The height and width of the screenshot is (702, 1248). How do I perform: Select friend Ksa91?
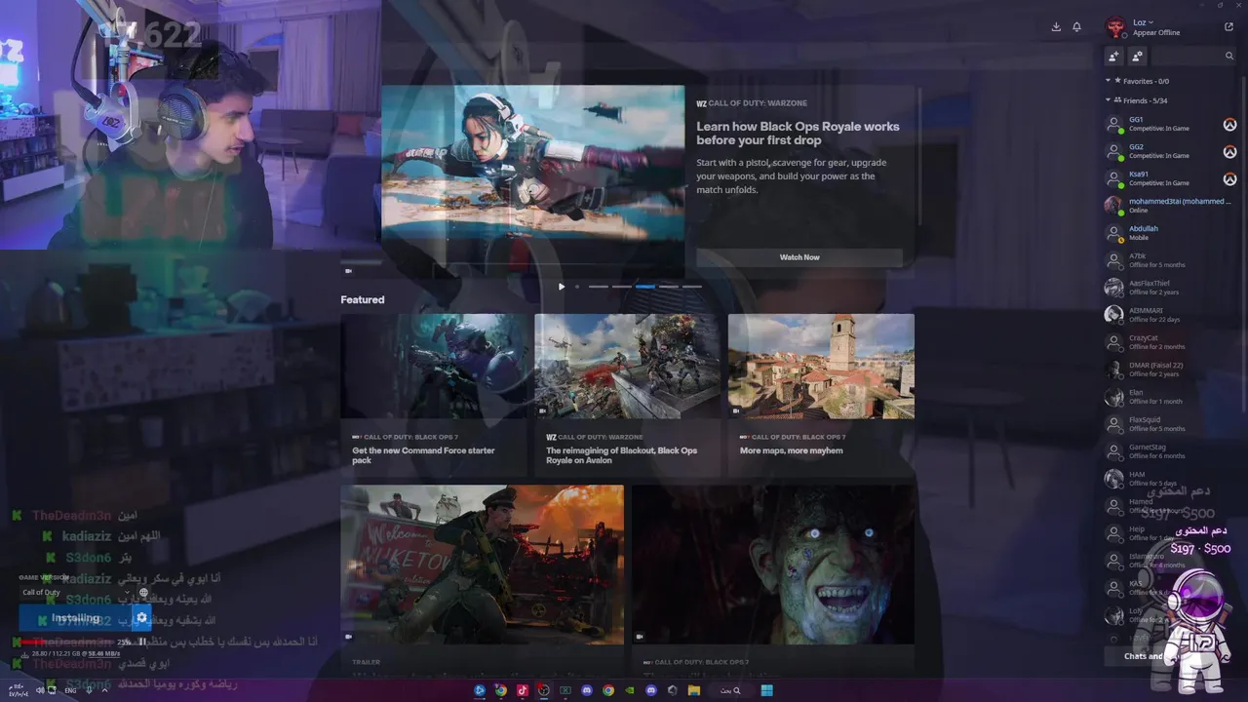[x=1170, y=179]
